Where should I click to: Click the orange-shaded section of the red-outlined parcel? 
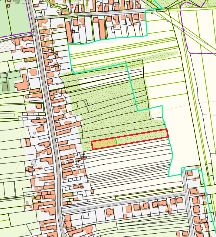coord(104,144)
